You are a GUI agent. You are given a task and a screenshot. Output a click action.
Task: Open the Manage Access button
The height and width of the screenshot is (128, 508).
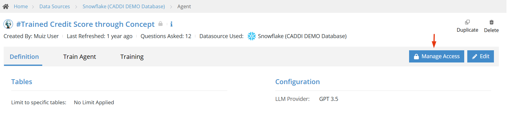[437, 56]
